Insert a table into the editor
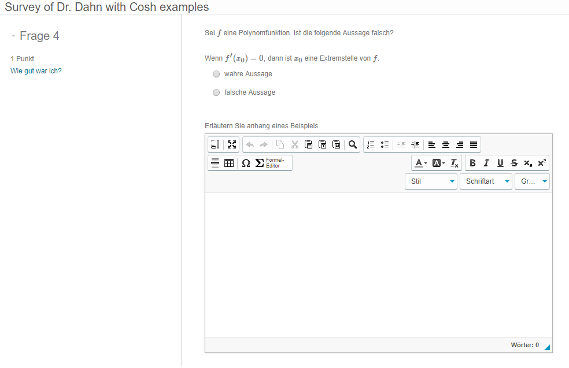This screenshot has width=569, height=368. 229,163
